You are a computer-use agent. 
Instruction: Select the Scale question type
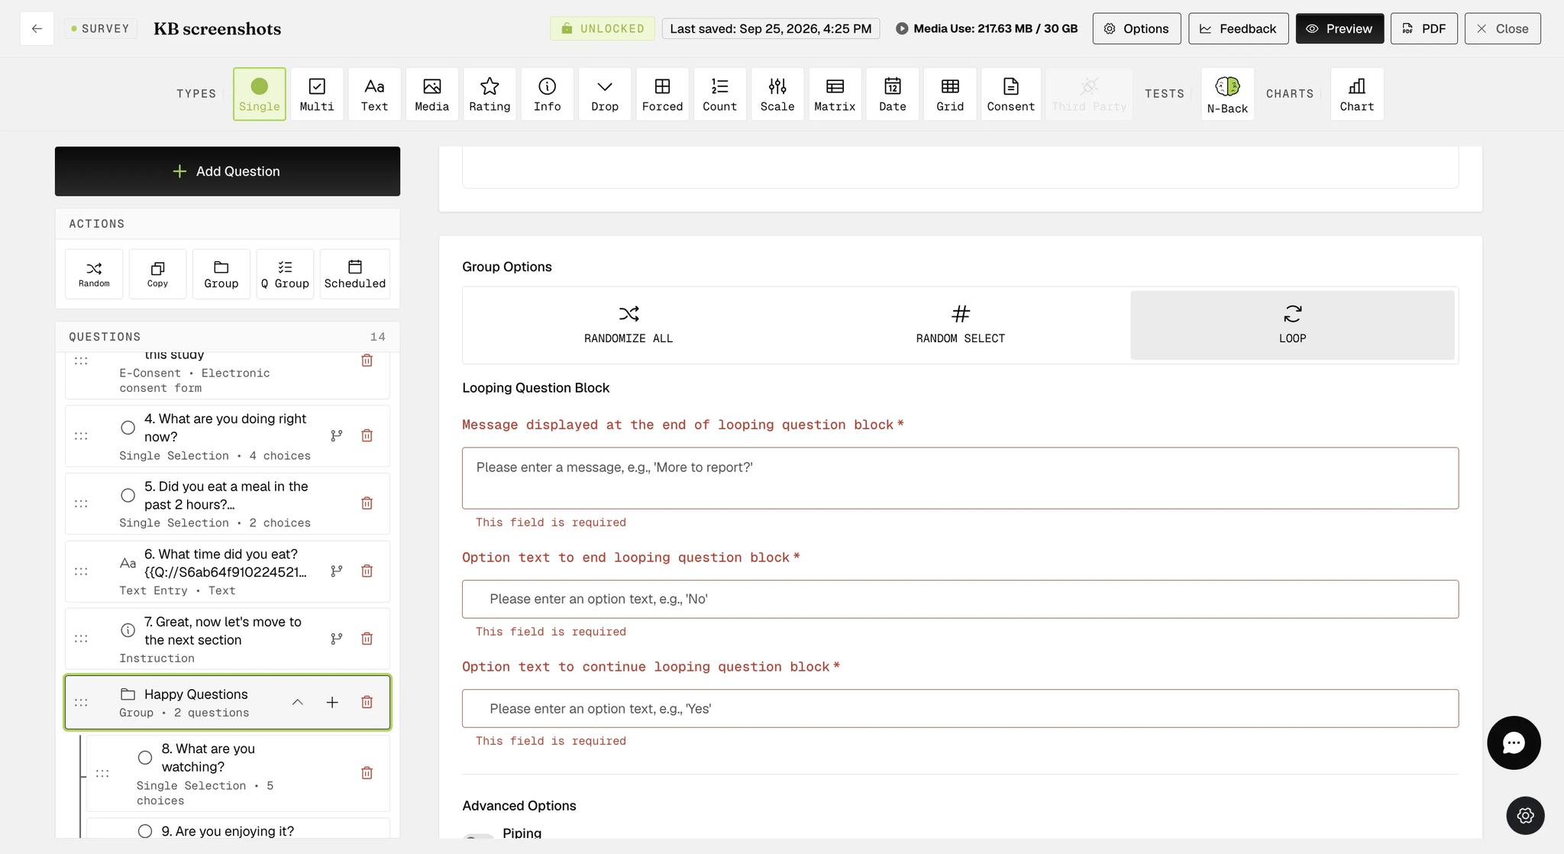click(777, 94)
